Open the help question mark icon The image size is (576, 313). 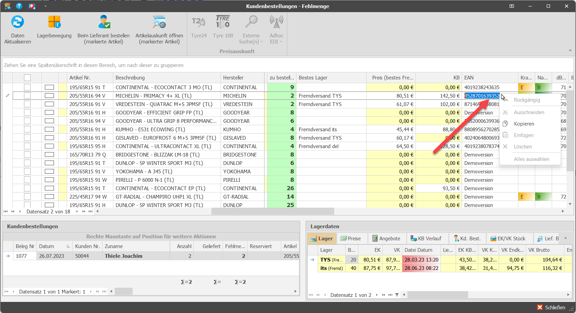(x=19, y=6)
